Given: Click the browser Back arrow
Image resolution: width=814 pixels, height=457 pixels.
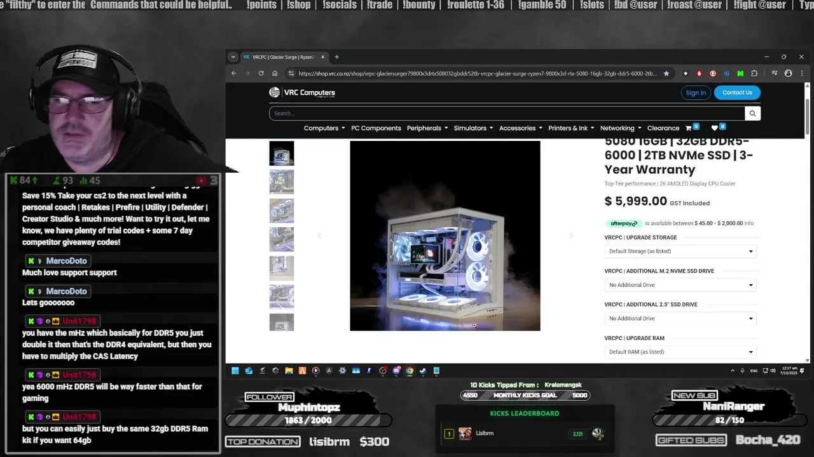Looking at the screenshot, I should pyautogui.click(x=233, y=73).
